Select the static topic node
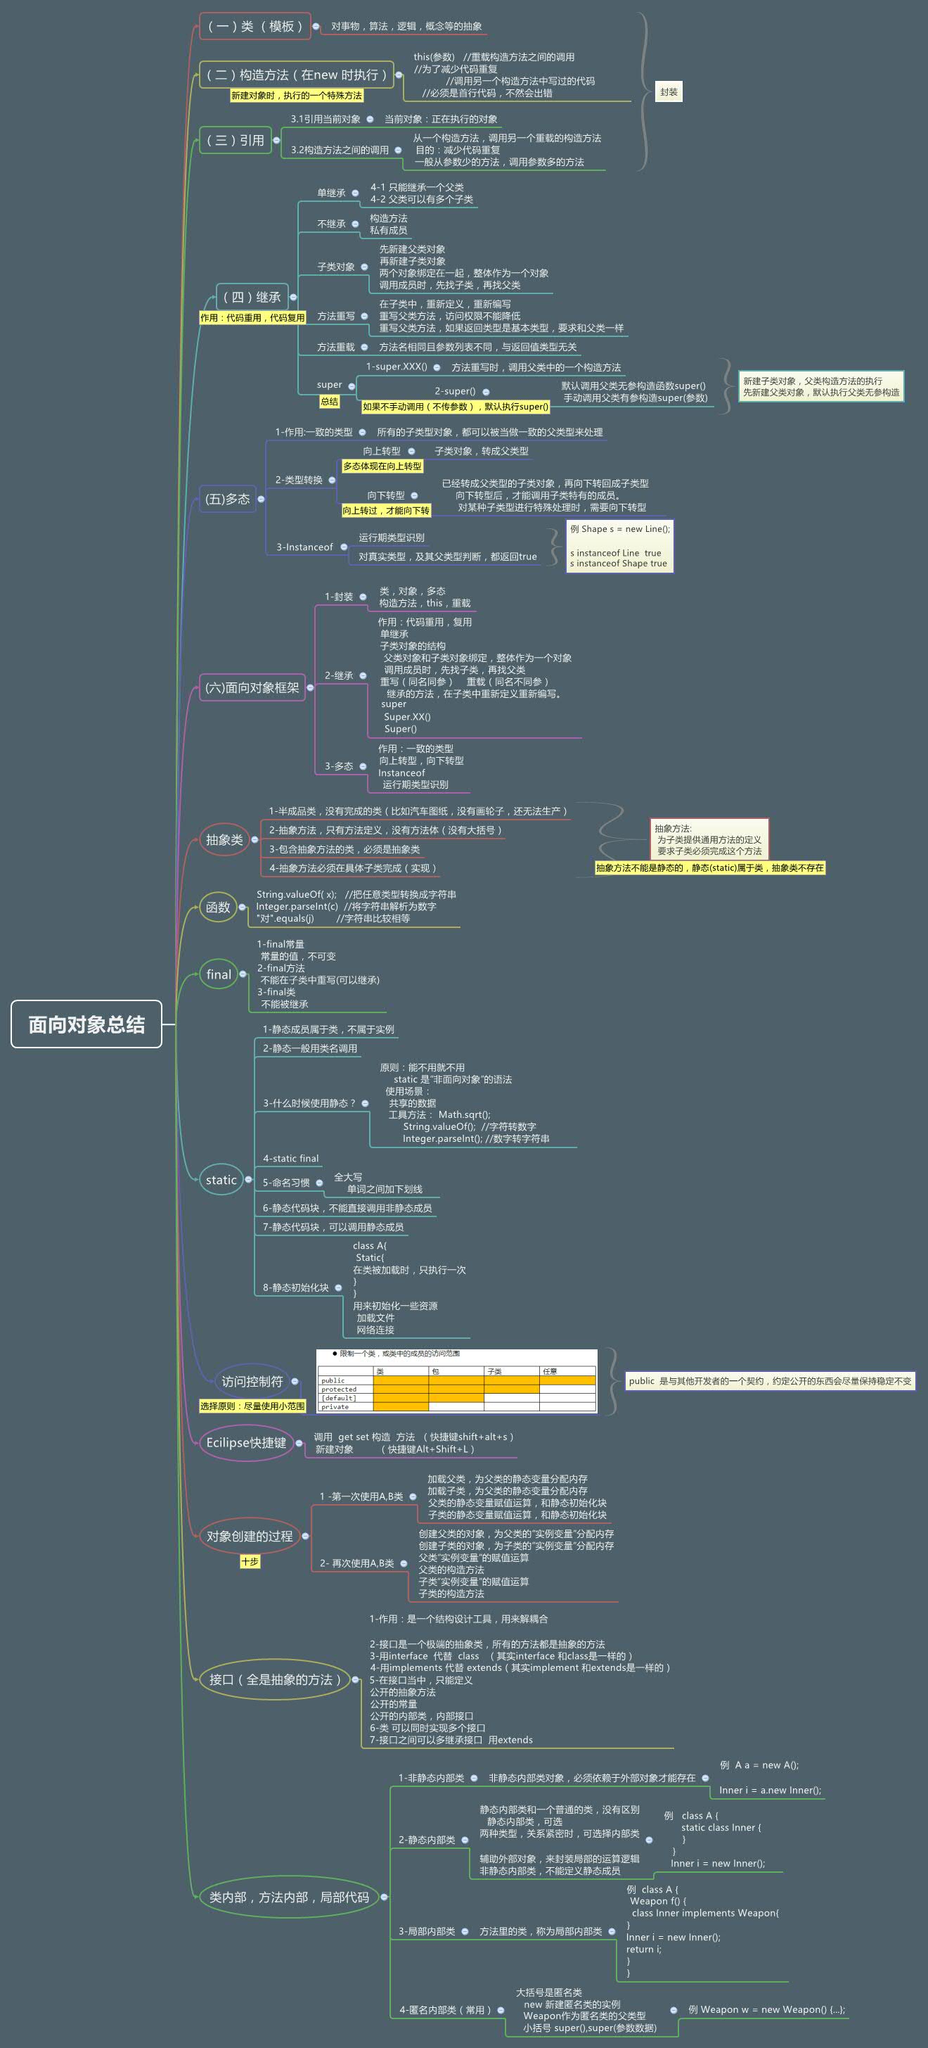928x2048 pixels. point(221,1180)
